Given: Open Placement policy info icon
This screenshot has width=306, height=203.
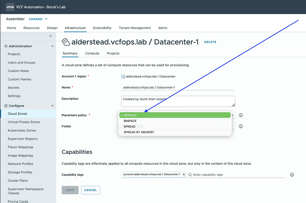Looking at the screenshot, I should [x=241, y=115].
